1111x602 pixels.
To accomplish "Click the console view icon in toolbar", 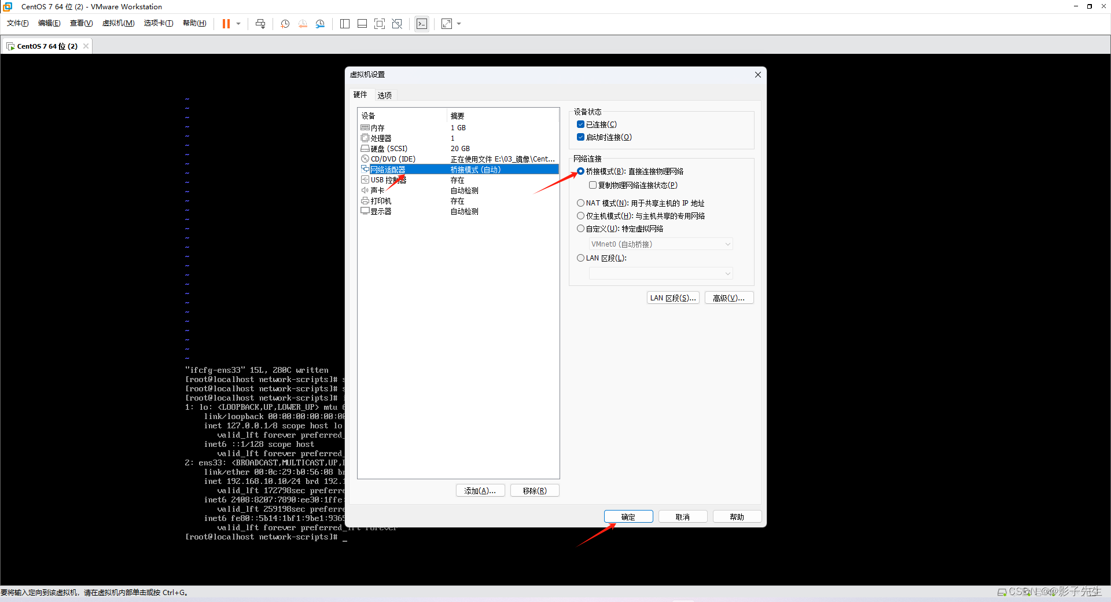I will click(422, 24).
